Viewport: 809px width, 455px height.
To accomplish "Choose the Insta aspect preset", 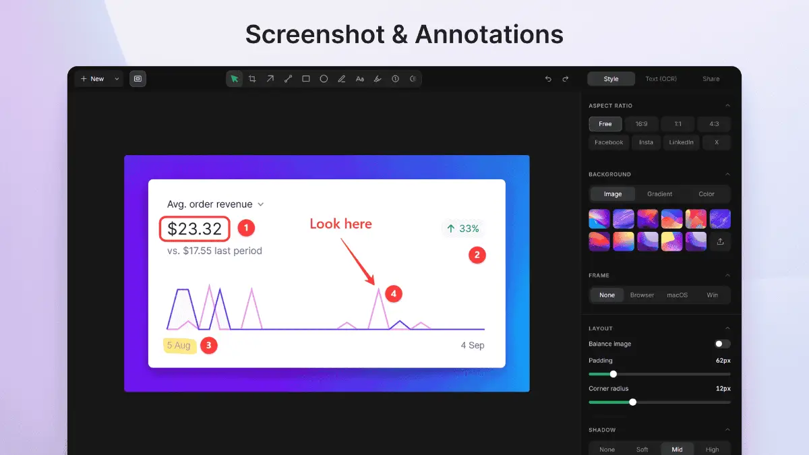I will pos(647,142).
